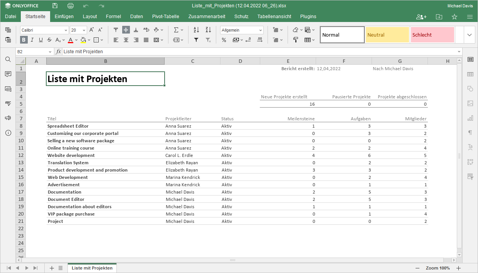Open table settings in right sidebar

pos(470,74)
